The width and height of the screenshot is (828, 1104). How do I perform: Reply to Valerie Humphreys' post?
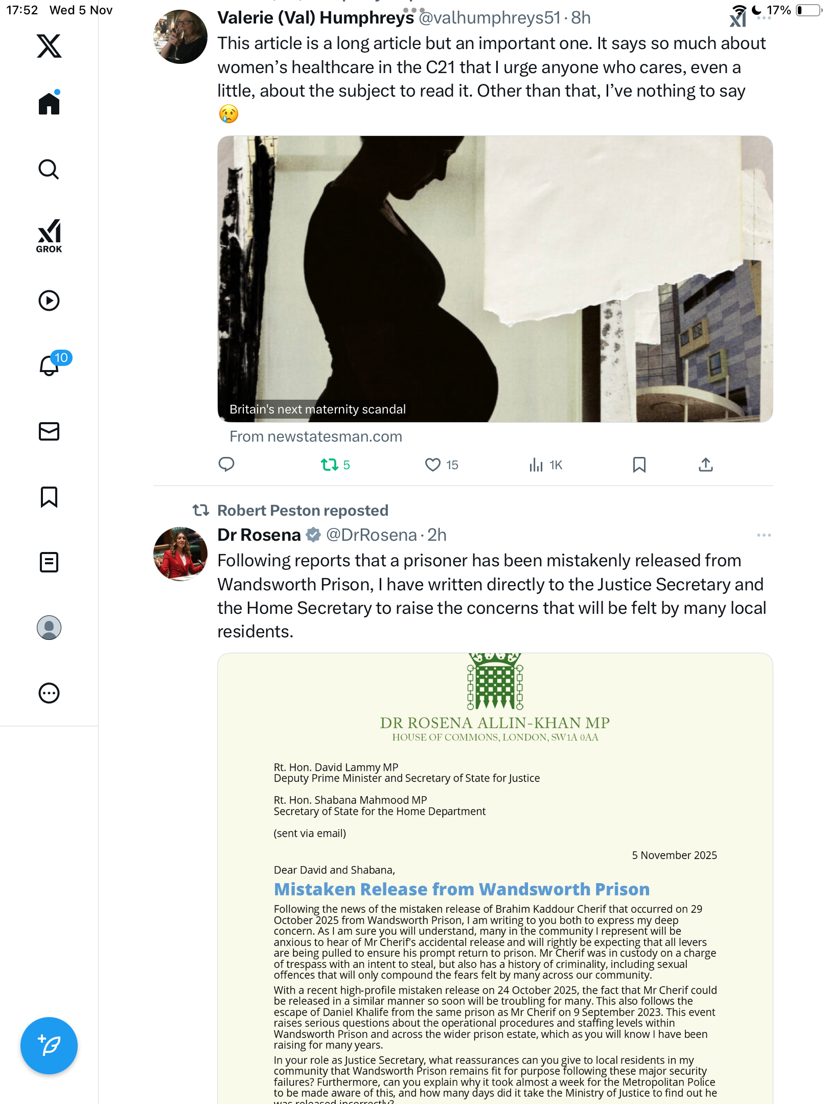tap(226, 465)
